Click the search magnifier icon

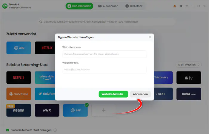coord(41,22)
